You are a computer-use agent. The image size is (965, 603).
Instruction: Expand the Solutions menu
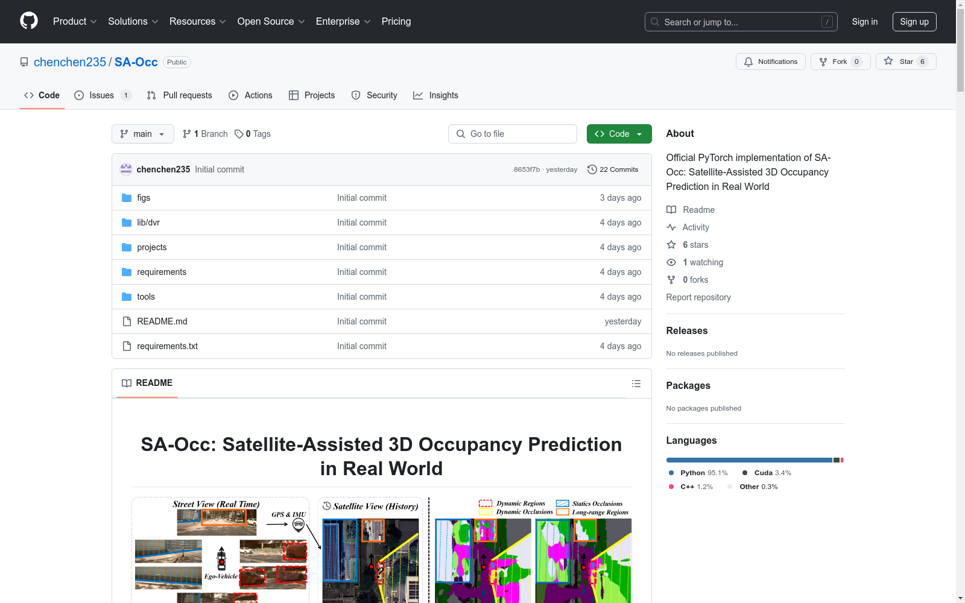pyautogui.click(x=133, y=21)
